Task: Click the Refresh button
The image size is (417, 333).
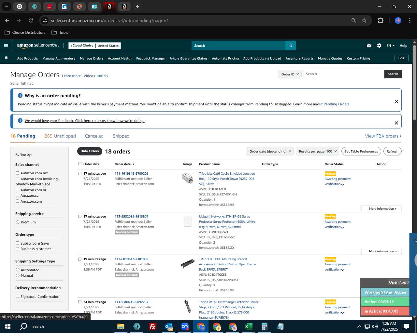Action: coord(392,151)
